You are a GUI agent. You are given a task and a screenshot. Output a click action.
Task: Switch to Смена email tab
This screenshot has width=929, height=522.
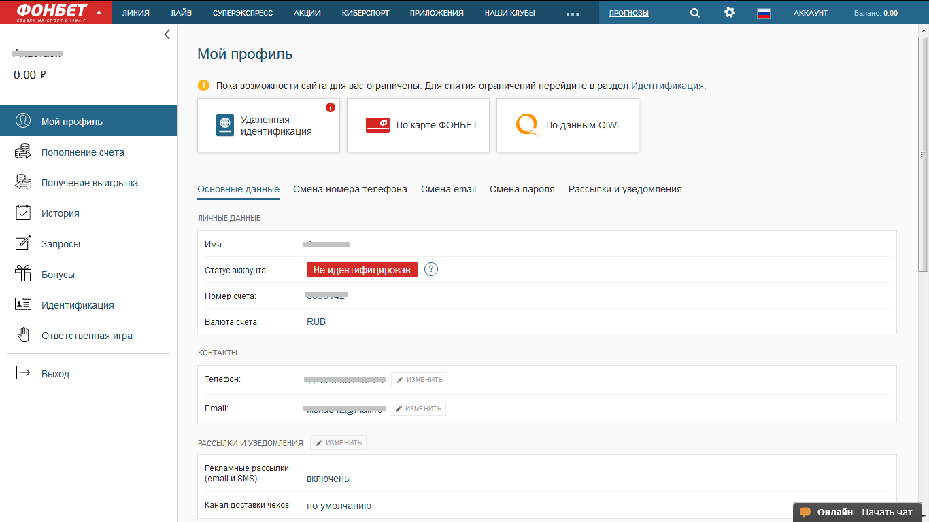pyautogui.click(x=448, y=189)
